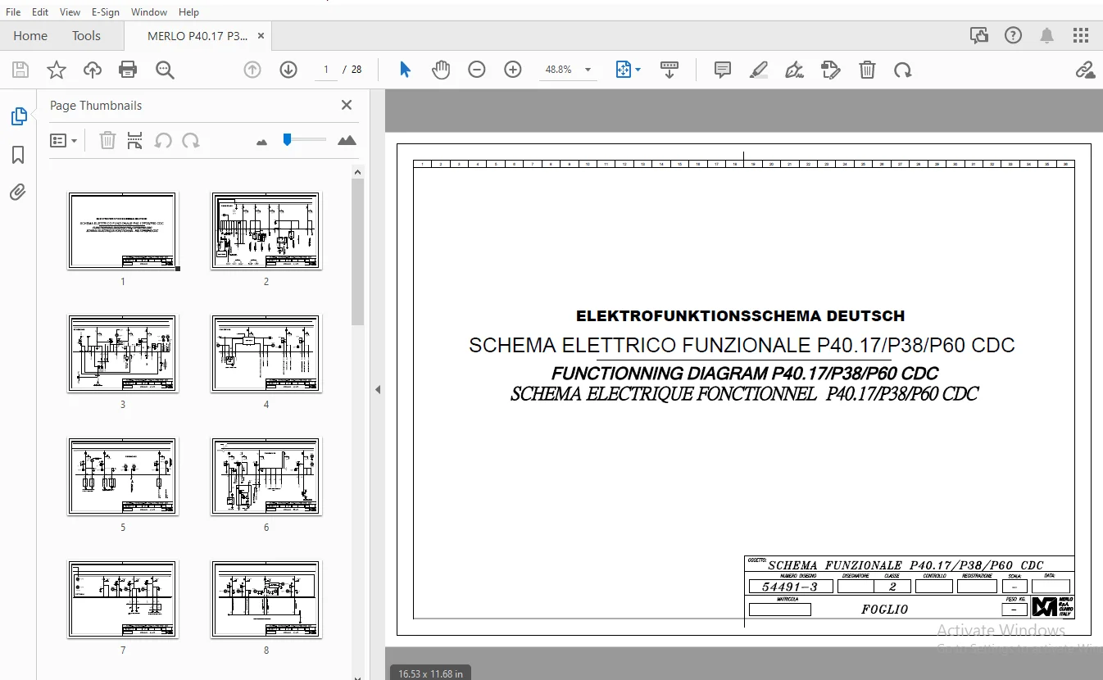Close the MERLO P40.17 document tab

(261, 36)
